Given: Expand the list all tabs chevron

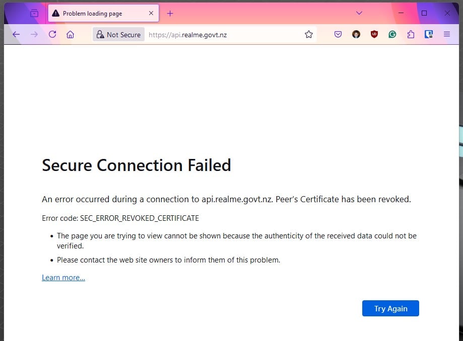Looking at the screenshot, I should click(359, 13).
